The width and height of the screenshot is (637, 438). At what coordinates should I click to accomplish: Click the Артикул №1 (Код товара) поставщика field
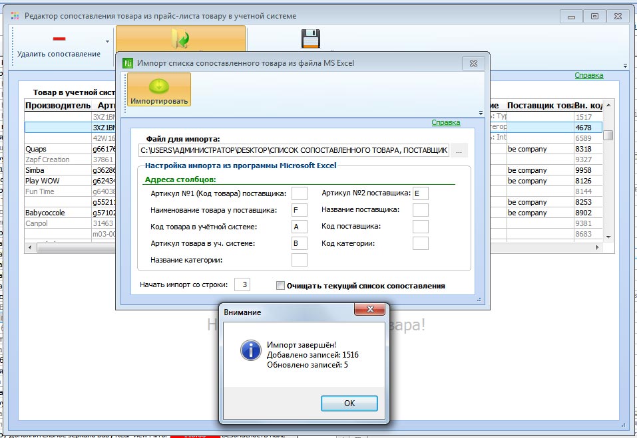pos(300,193)
